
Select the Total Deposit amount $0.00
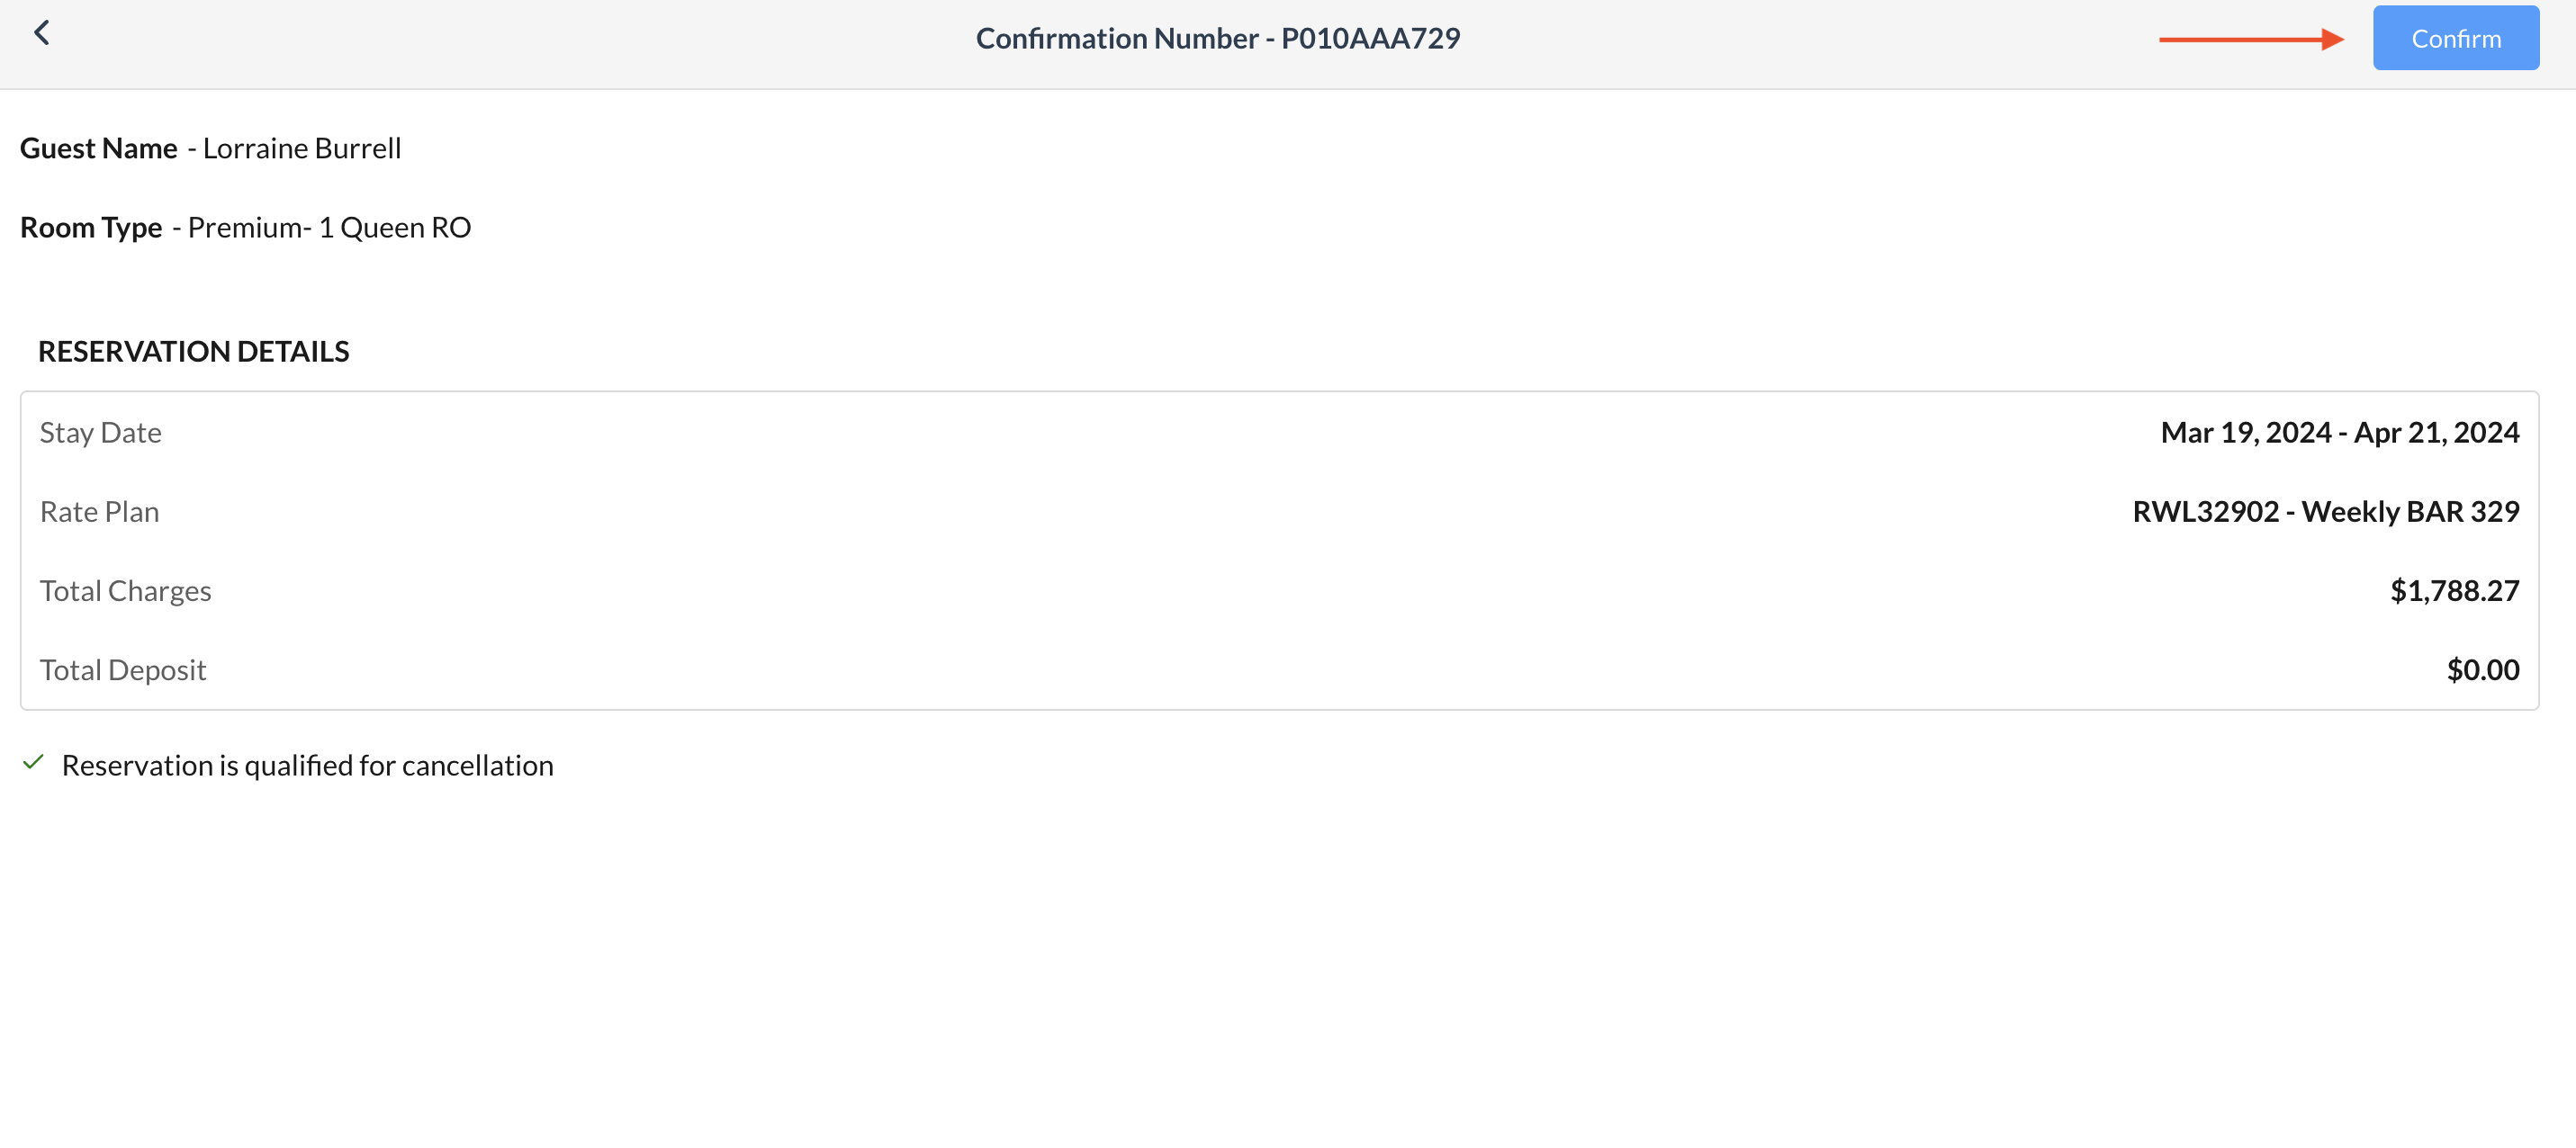coord(2484,669)
